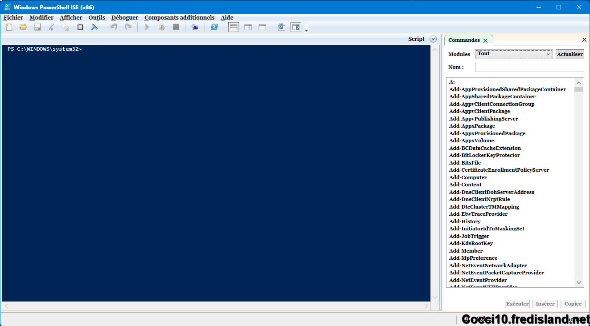
Task: Undo the last action in the toolbar
Action: [x=114, y=27]
